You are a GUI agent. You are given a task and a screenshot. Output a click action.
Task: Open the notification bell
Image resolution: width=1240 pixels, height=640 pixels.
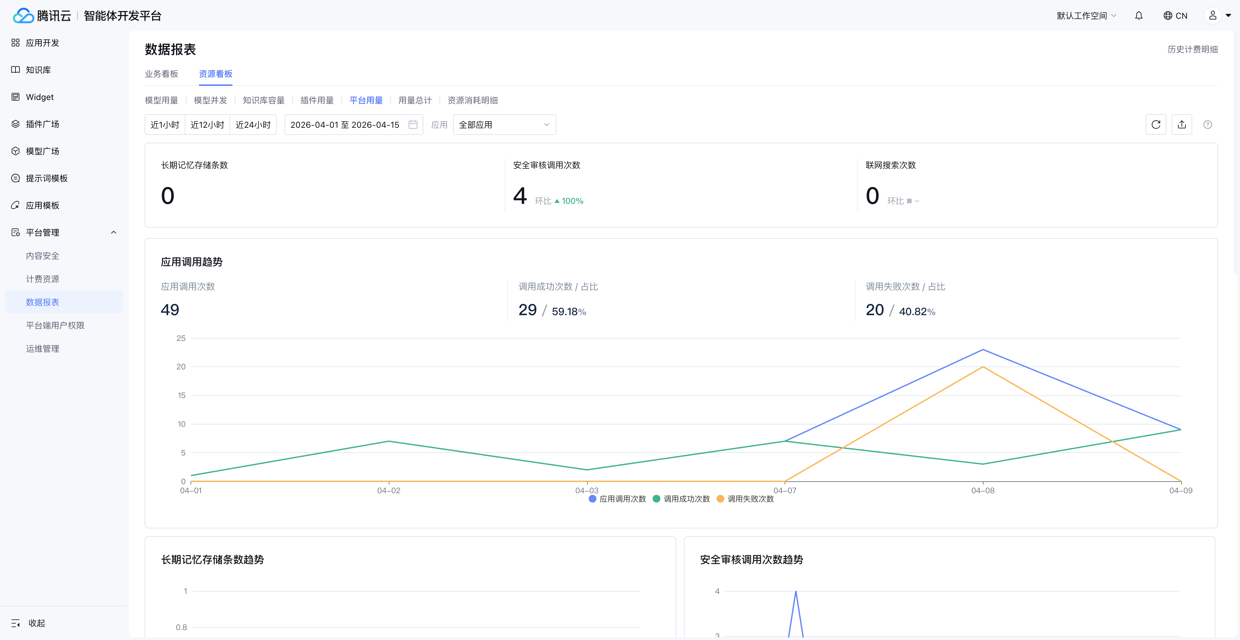pyautogui.click(x=1138, y=16)
